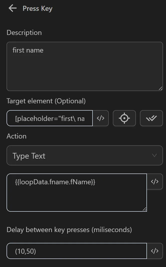Open the selector code editor with </> icon

pos(101,118)
